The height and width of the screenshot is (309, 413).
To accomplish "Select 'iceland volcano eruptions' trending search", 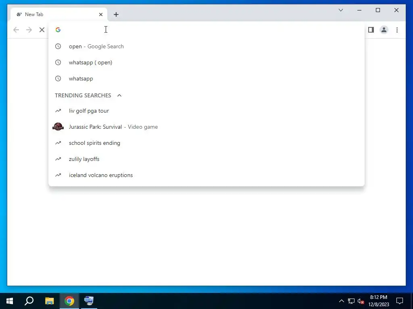I will pyautogui.click(x=206, y=175).
